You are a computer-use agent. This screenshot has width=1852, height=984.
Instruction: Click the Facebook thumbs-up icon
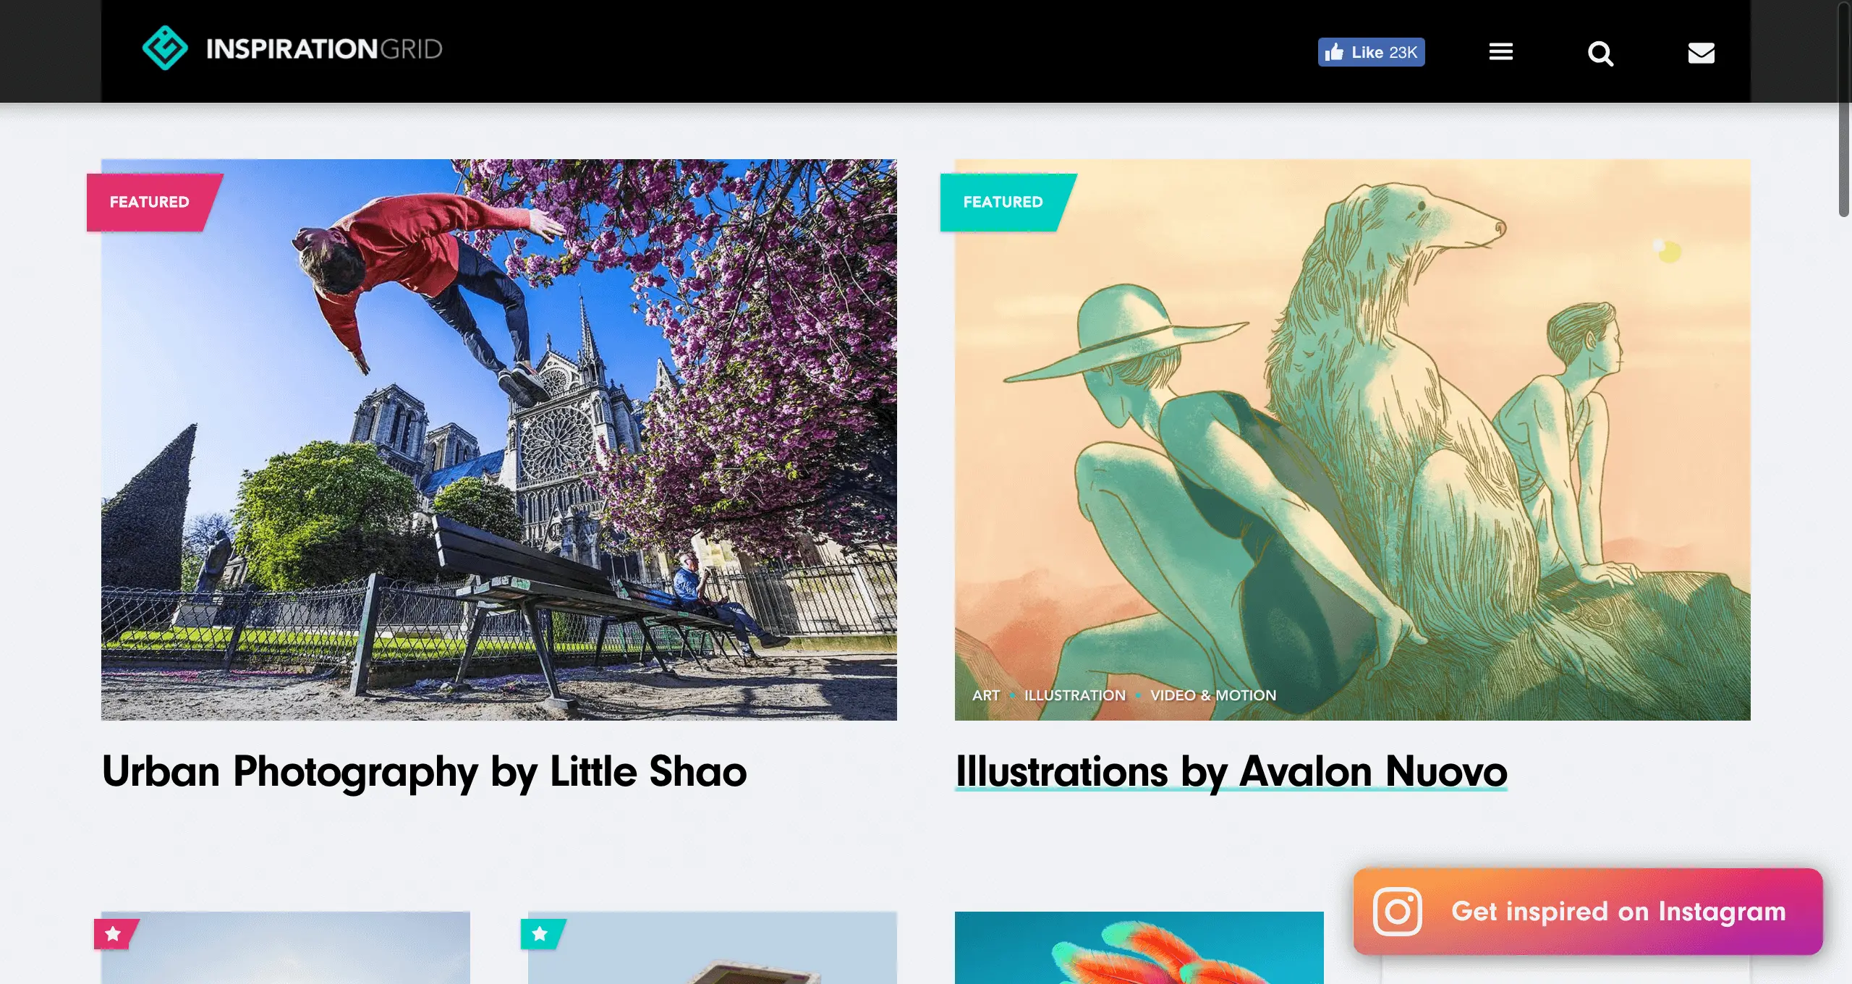coord(1334,51)
